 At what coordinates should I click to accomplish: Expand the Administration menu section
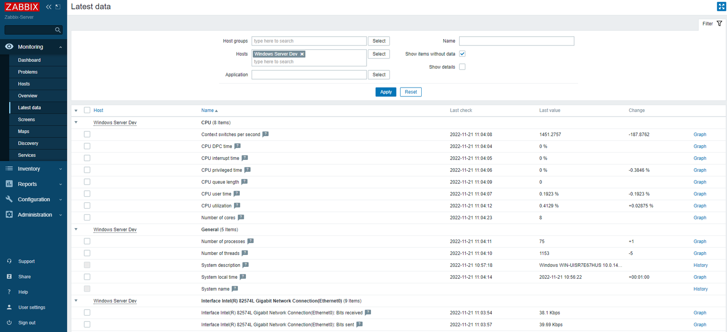33,215
